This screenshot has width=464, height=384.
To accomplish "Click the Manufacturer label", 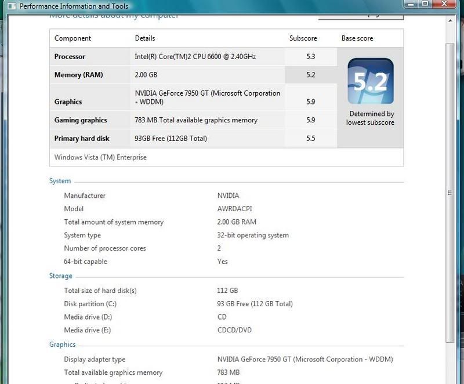I will coord(85,195).
